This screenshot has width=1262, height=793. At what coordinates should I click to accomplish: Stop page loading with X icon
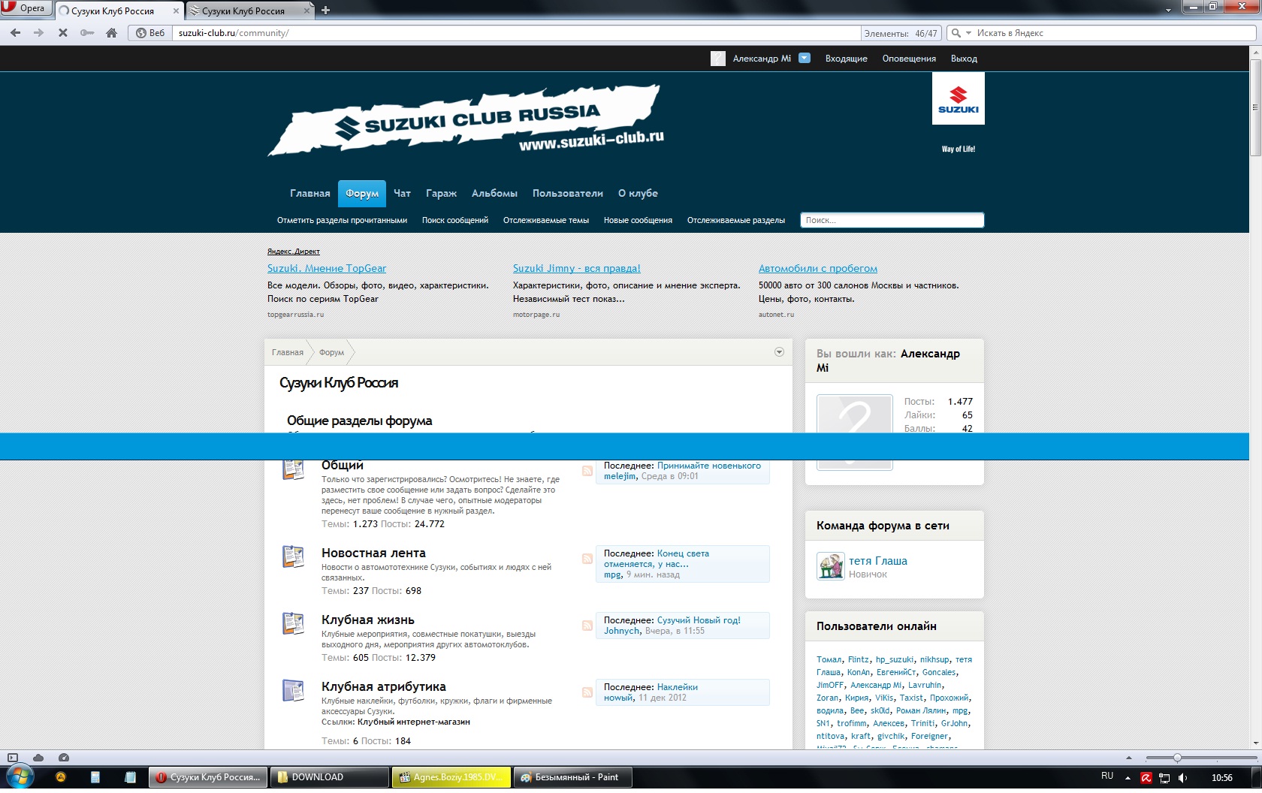point(62,33)
